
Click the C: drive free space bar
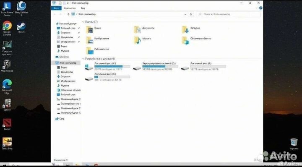[112, 66]
